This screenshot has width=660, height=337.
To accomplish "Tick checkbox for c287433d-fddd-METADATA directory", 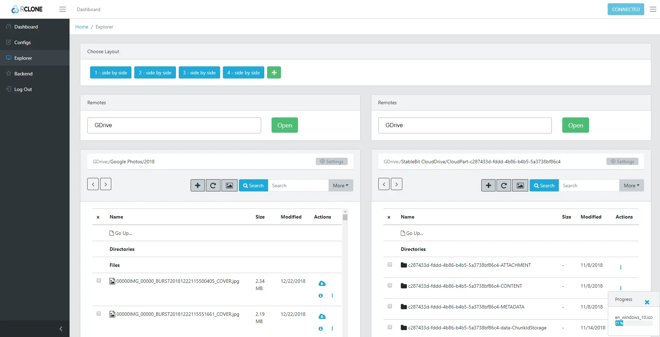I will point(389,306).
